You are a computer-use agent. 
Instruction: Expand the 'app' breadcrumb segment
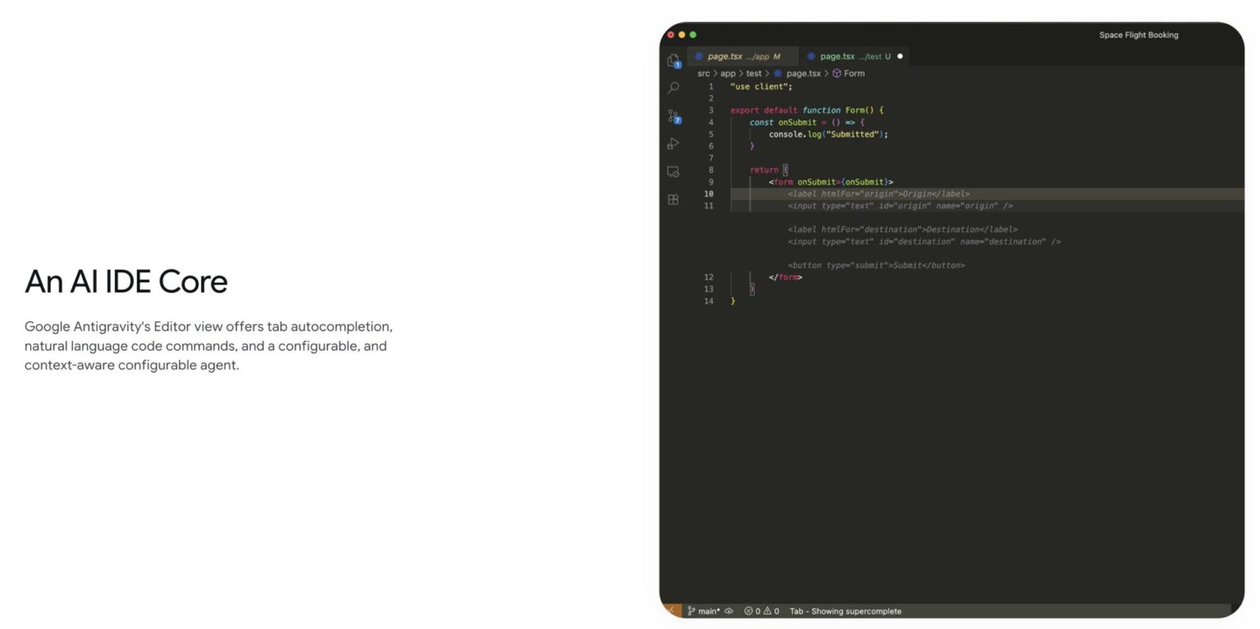(728, 74)
